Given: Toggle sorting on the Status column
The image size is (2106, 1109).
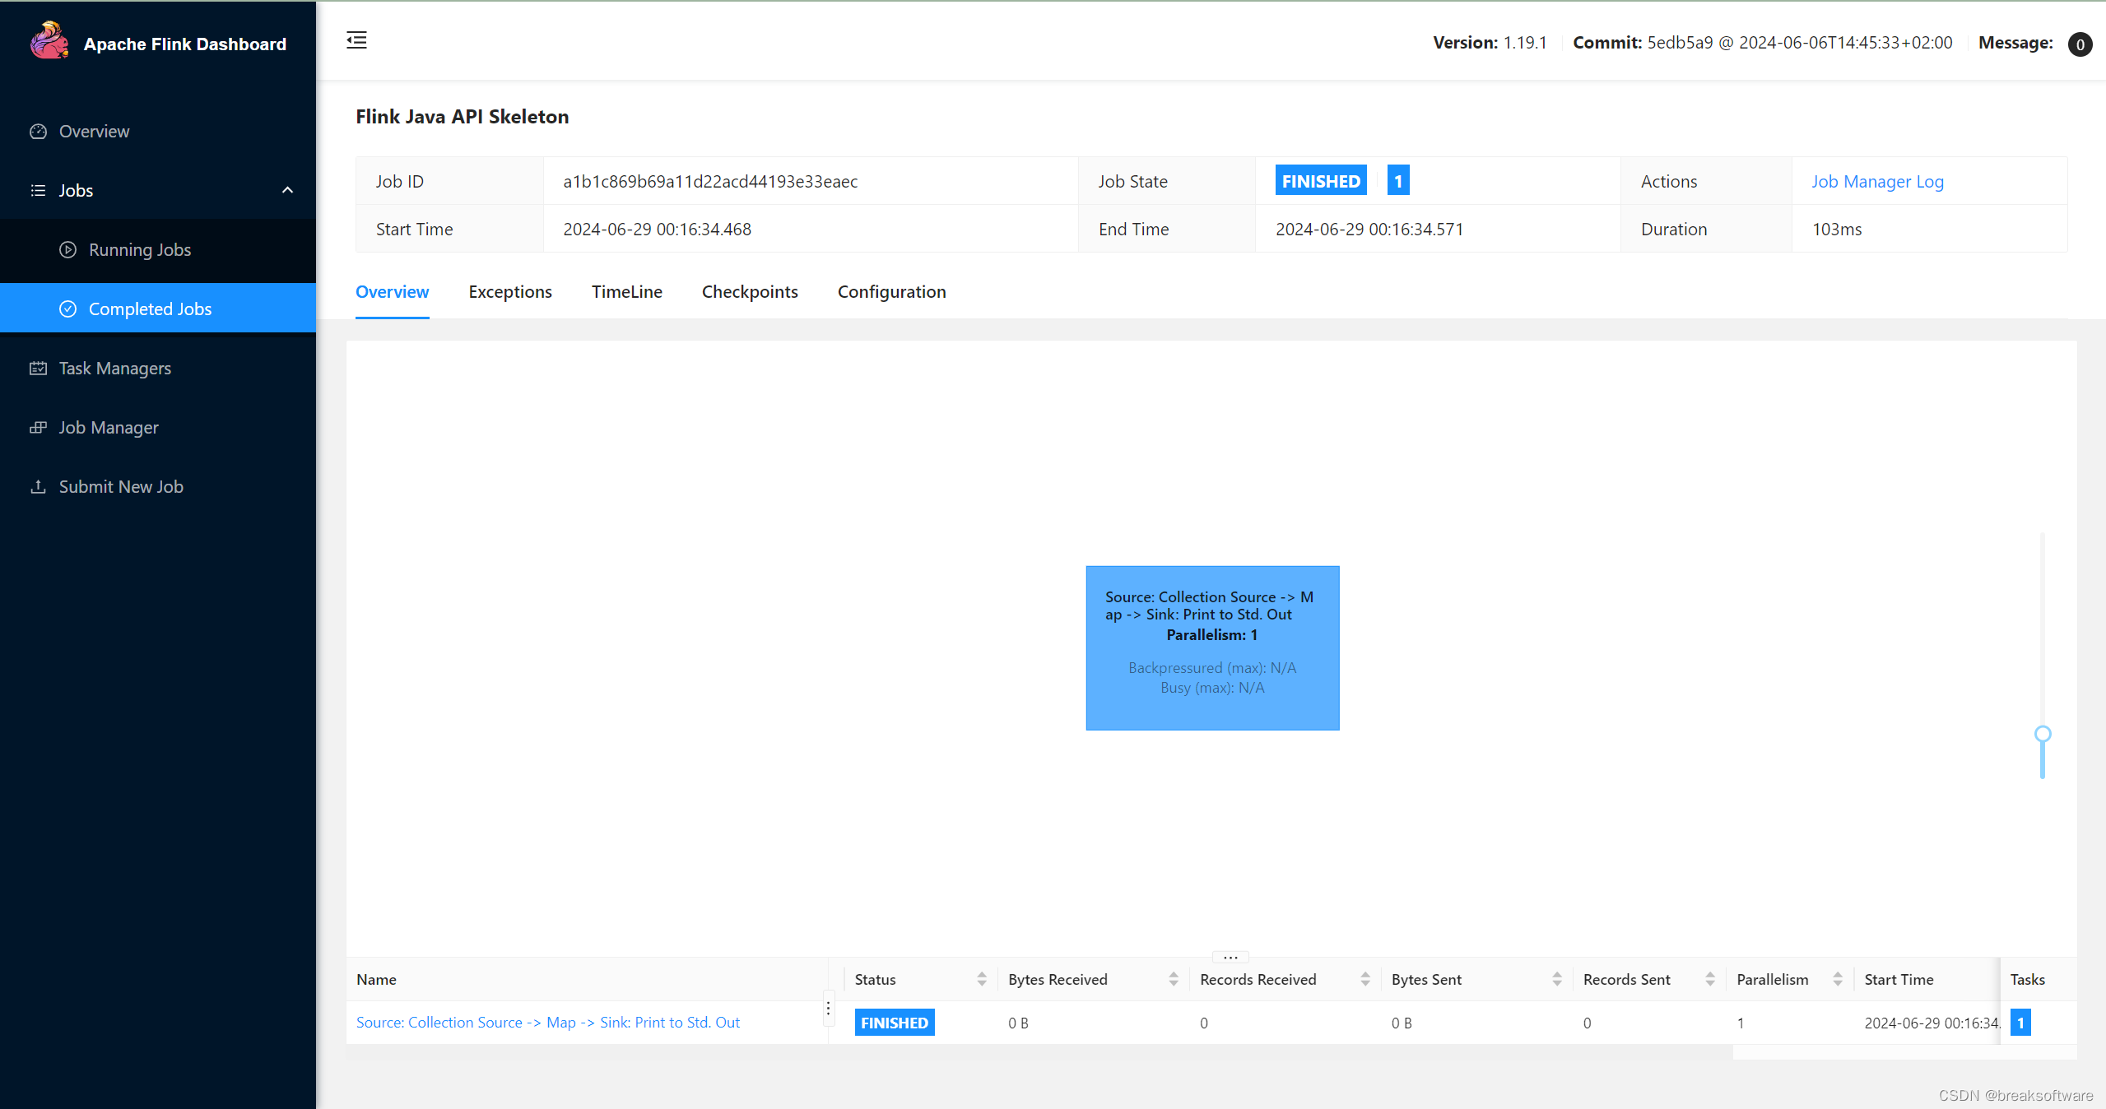Looking at the screenshot, I should click(982, 979).
